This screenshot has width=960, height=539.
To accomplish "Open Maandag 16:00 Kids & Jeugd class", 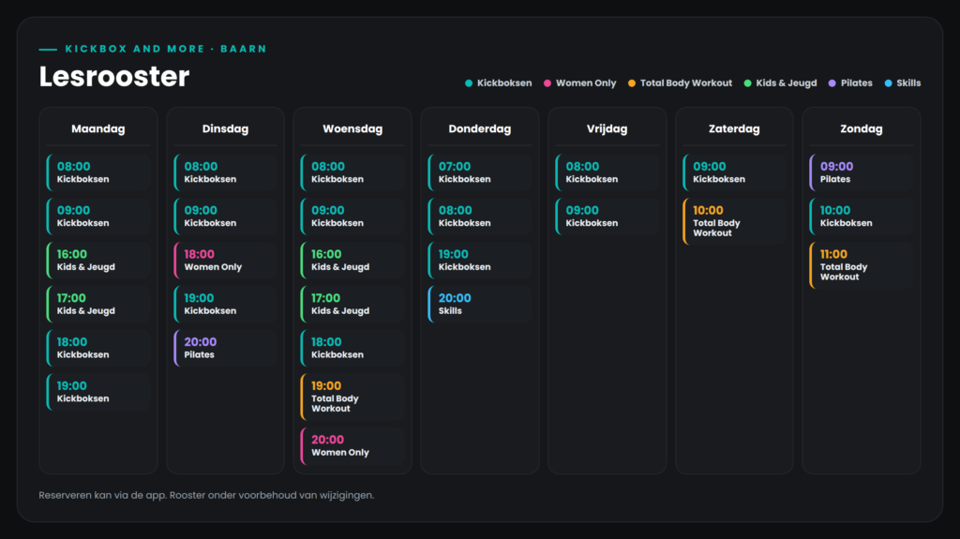I will tap(97, 261).
